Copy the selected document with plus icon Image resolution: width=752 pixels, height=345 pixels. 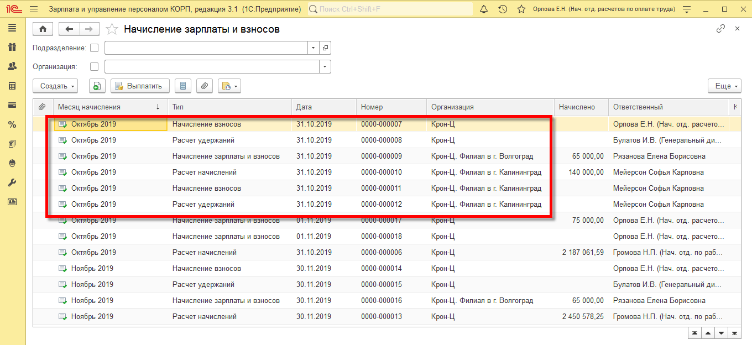(x=97, y=86)
